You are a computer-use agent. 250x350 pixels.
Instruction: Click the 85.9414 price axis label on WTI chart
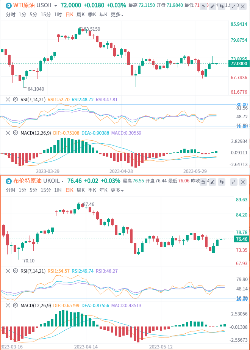pyautogui.click(x=239, y=24)
